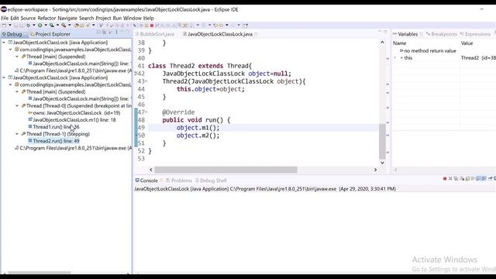Screen dimensions: 496x279
Task: Click editor horizontal scroll-right arrow
Action: (375, 170)
